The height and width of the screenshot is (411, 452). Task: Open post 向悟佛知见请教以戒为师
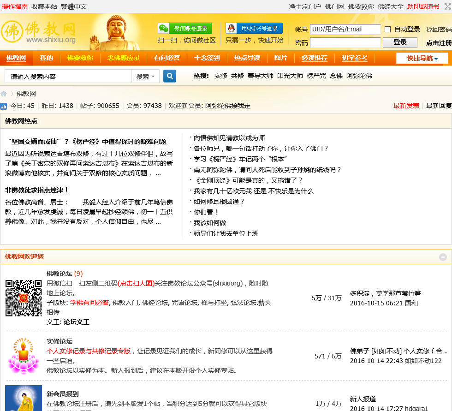click(229, 138)
